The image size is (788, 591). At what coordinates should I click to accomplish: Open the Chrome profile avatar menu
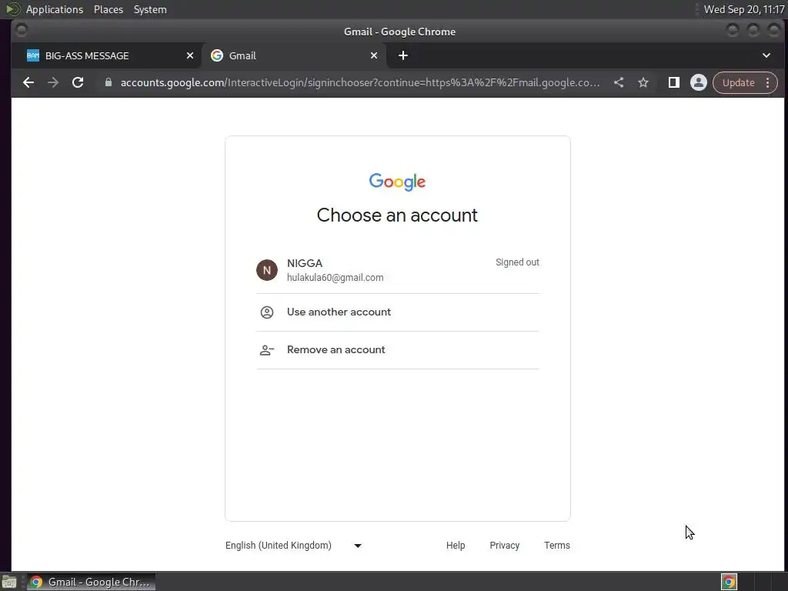pyautogui.click(x=699, y=83)
